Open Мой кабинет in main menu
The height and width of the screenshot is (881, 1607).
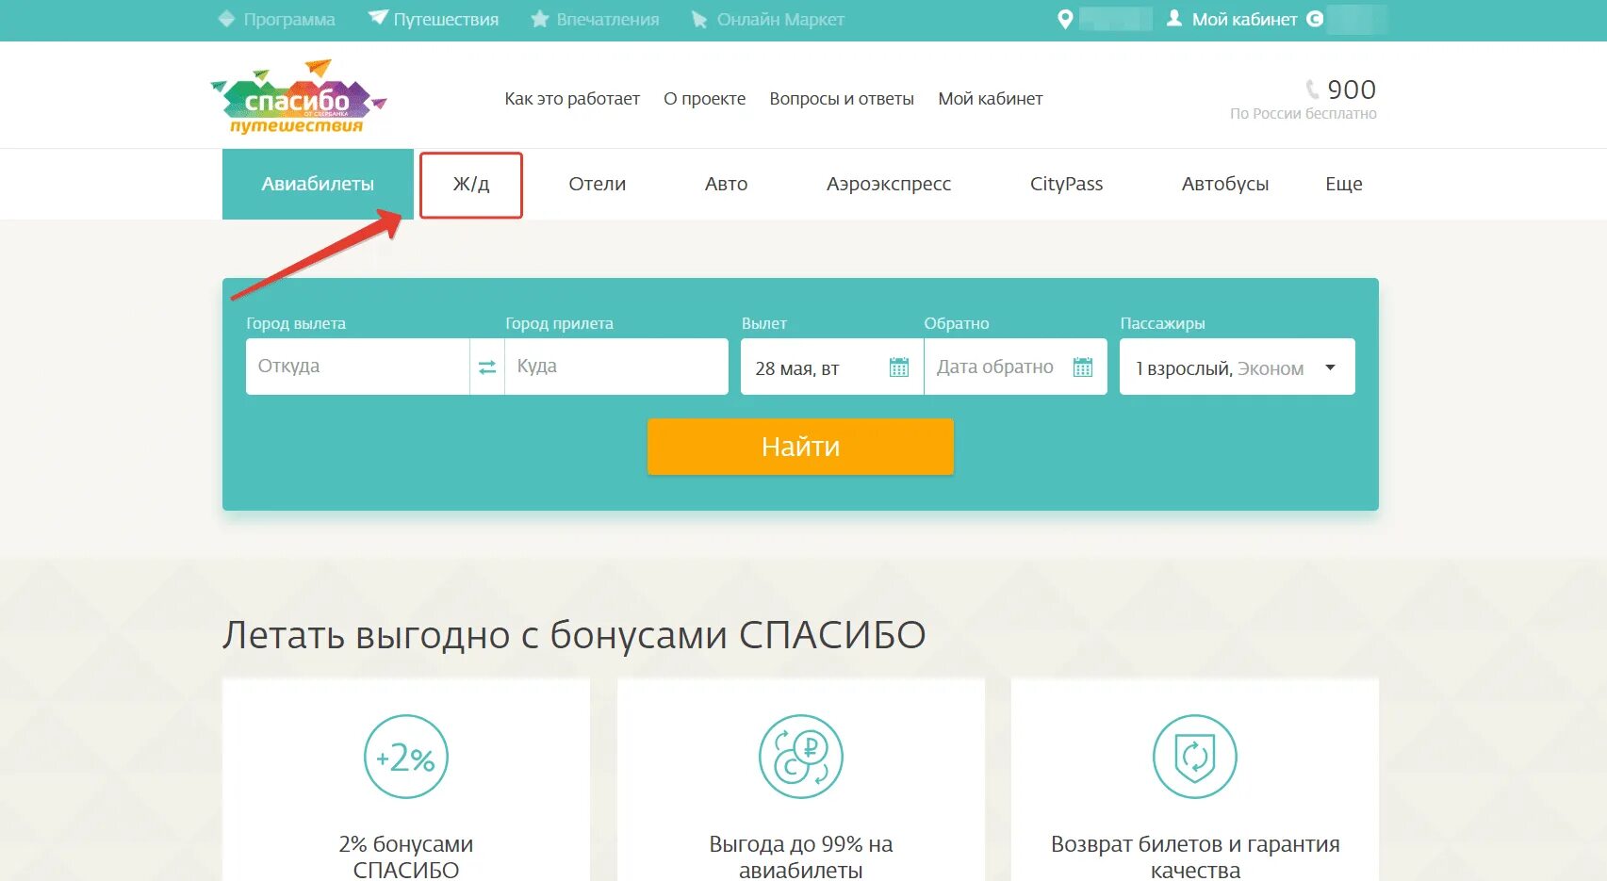coord(991,99)
